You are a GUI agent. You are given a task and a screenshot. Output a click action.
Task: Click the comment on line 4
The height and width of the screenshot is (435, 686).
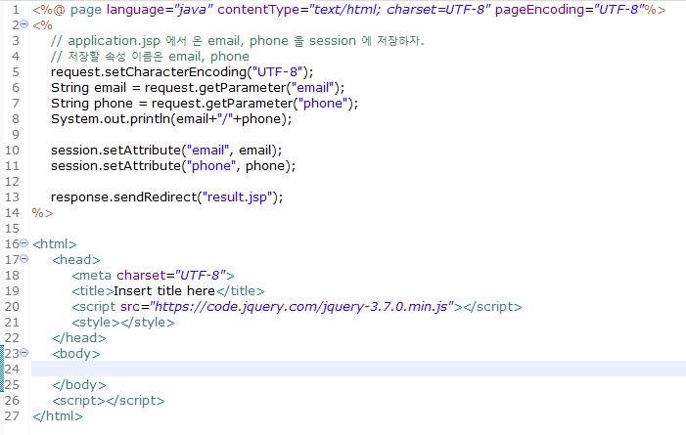pos(150,57)
